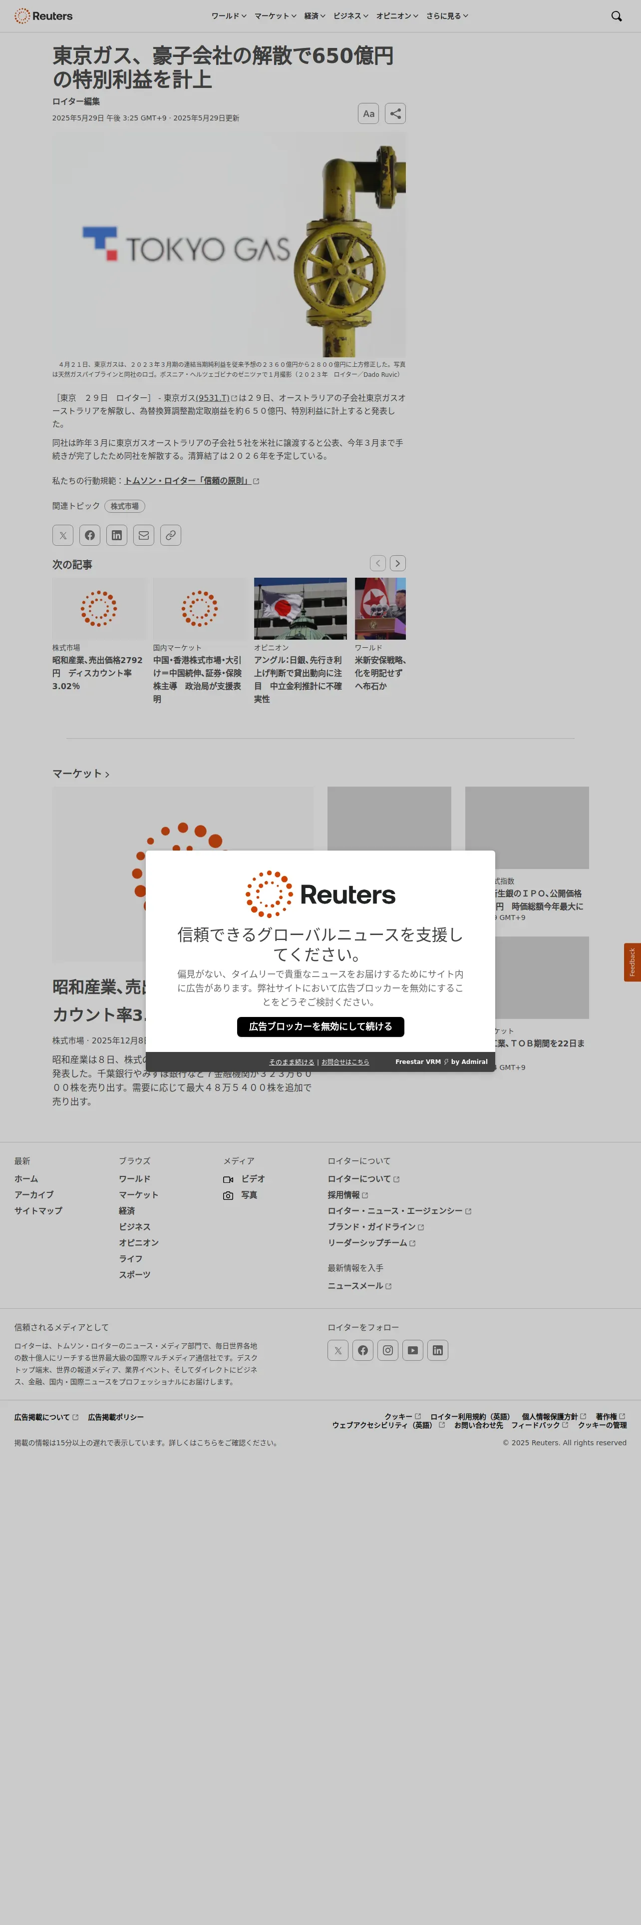Follow Reuters on YouTube in footer
641x1925 pixels.
[413, 1350]
